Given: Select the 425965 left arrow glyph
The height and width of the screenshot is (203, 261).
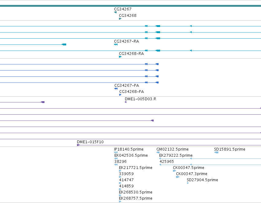Looking at the screenshot, I should (160, 165).
